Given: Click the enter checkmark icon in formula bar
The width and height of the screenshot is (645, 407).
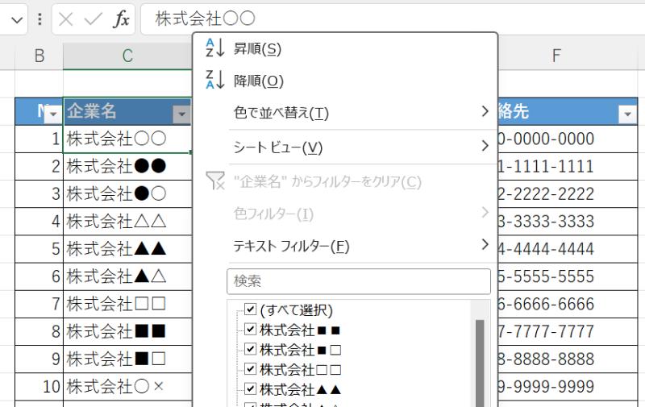Looking at the screenshot, I should 94,19.
